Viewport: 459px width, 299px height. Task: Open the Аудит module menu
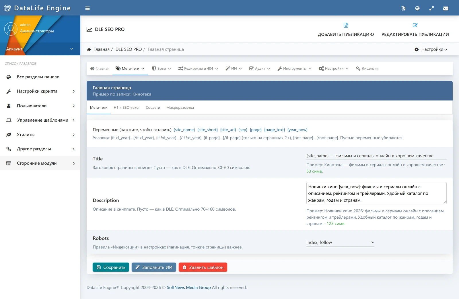point(260,69)
